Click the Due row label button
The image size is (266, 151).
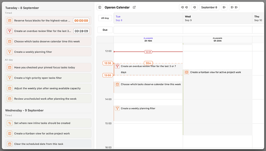(105, 30)
